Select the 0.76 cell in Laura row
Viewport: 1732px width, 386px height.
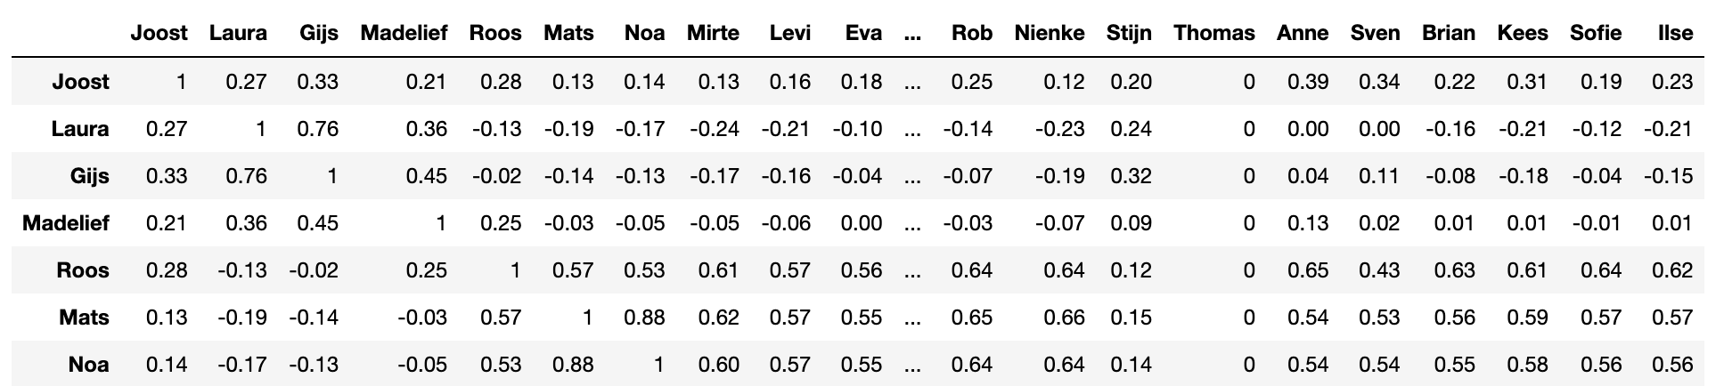pyautogui.click(x=318, y=129)
